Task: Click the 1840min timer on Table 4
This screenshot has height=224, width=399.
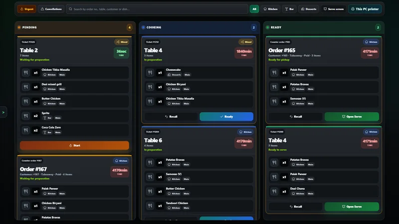Action: tap(244, 53)
